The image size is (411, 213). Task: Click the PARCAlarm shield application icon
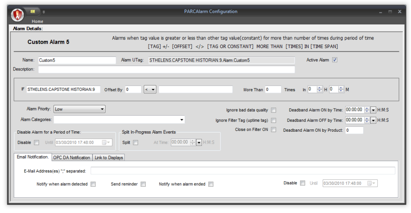17,15
